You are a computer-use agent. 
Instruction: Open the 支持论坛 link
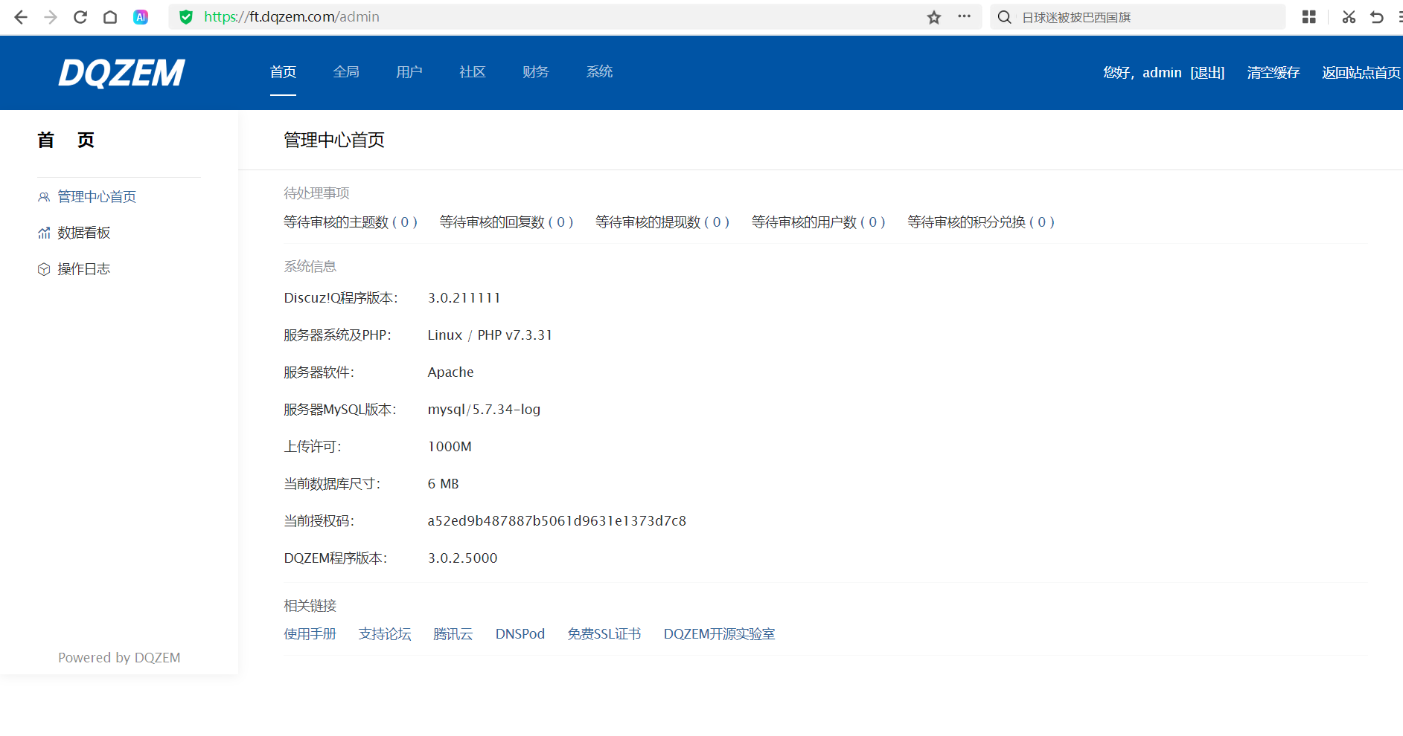385,634
